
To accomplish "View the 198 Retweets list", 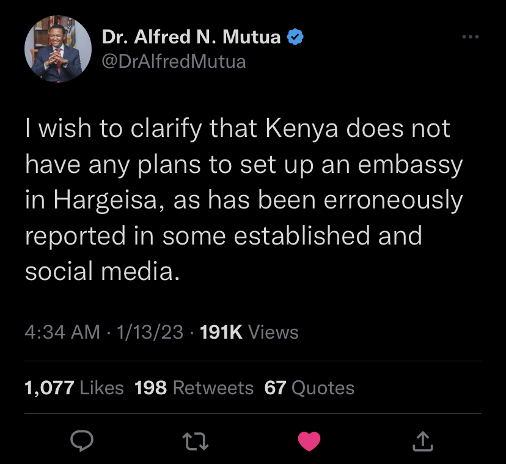I will click(x=193, y=388).
